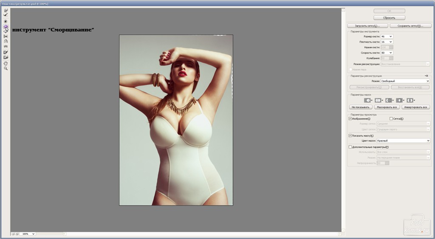Open the Использовать dropdown showing Все слои
435x239 pixels.
pyautogui.click(x=404, y=152)
